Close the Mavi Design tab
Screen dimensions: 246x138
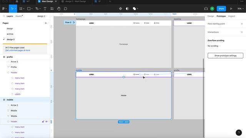(56, 2)
